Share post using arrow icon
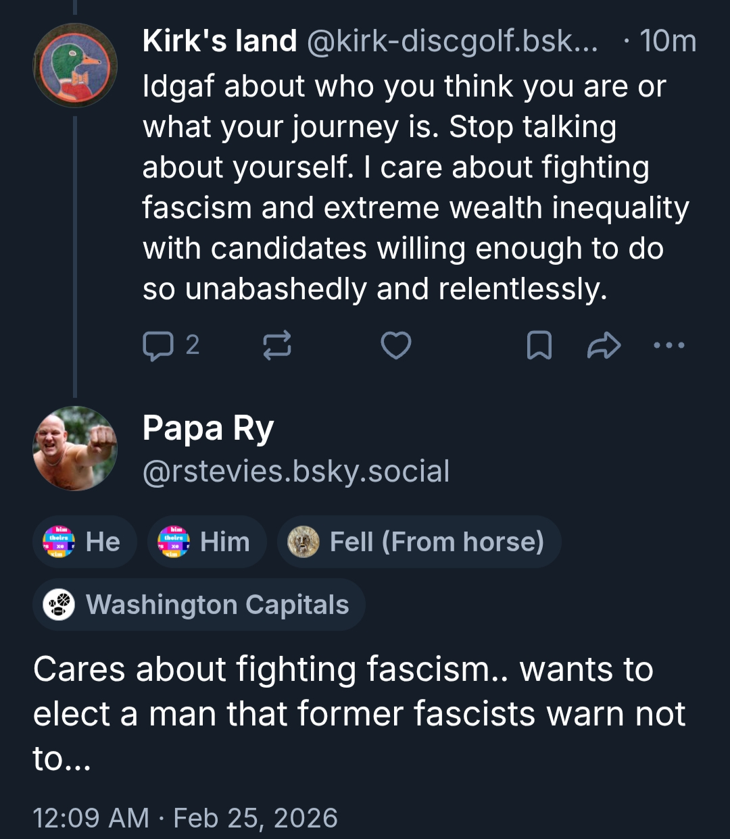Viewport: 730px width, 839px height. 603,346
